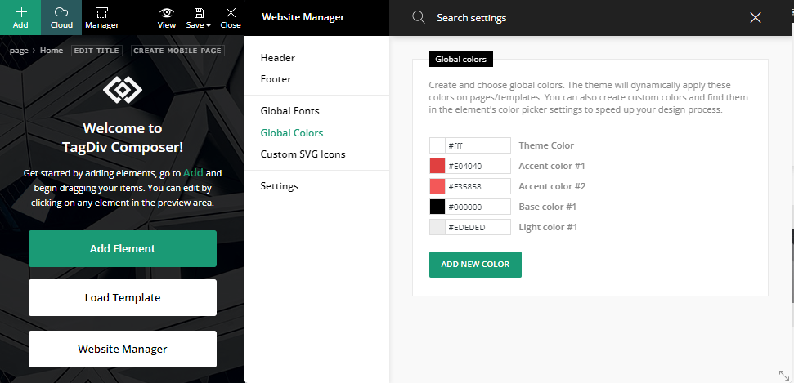Open the Manager toolbar item
794x383 pixels.
pos(101,18)
